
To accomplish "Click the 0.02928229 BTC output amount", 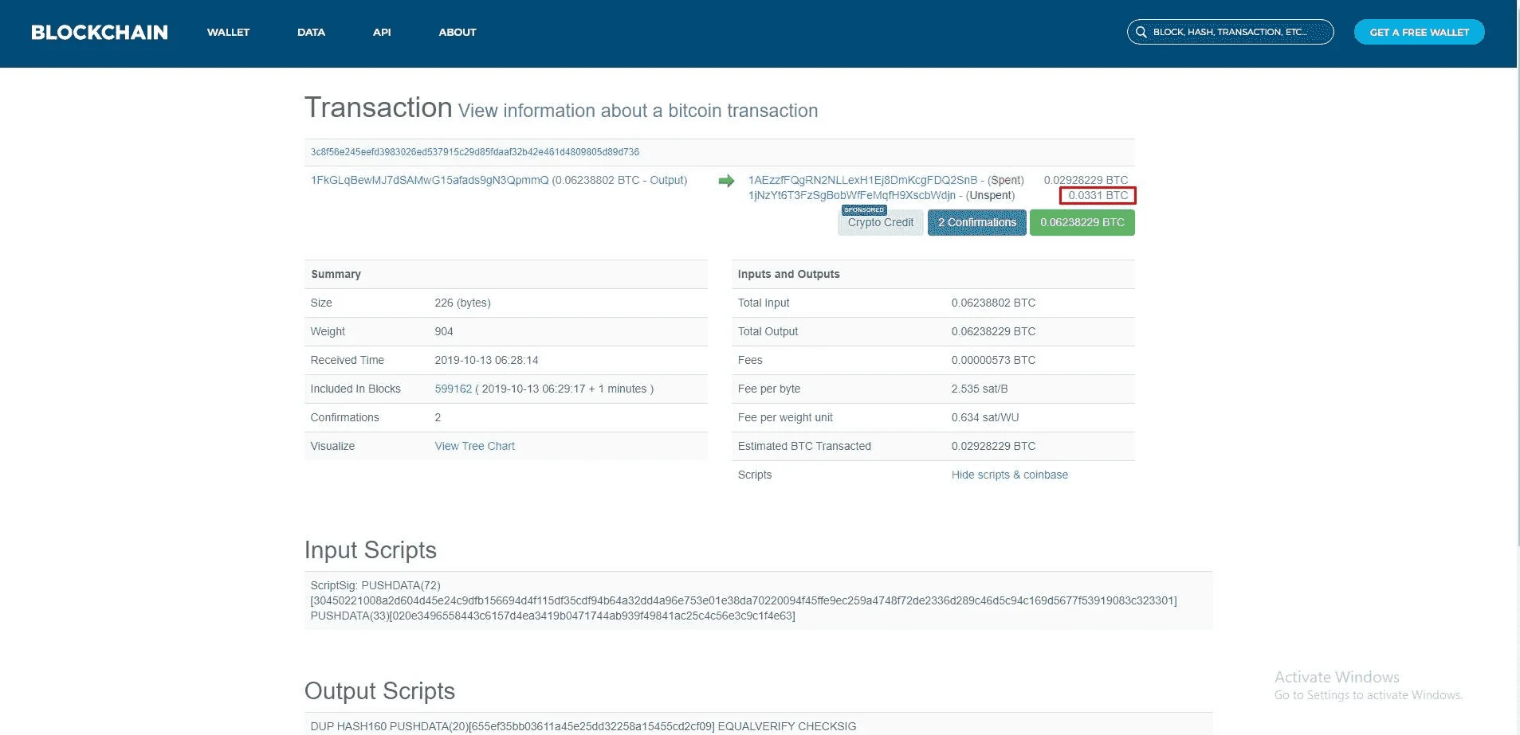I will coord(1086,180).
